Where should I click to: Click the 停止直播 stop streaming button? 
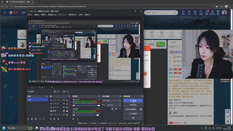pyautogui.click(x=133, y=100)
